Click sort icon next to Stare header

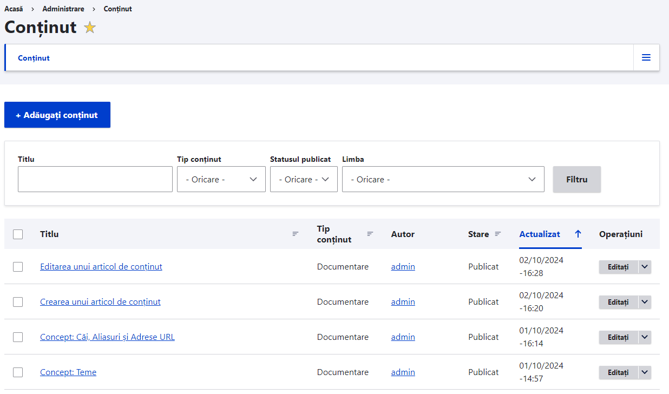click(x=498, y=234)
